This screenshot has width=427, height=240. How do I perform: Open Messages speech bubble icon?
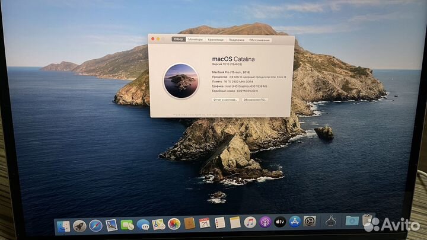tap(143, 225)
